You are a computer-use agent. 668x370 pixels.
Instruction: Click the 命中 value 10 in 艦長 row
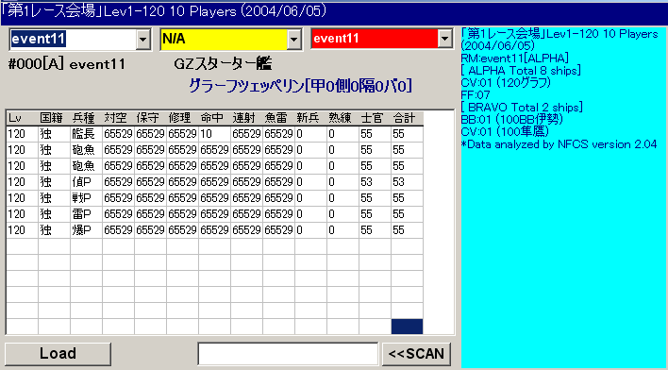215,134
